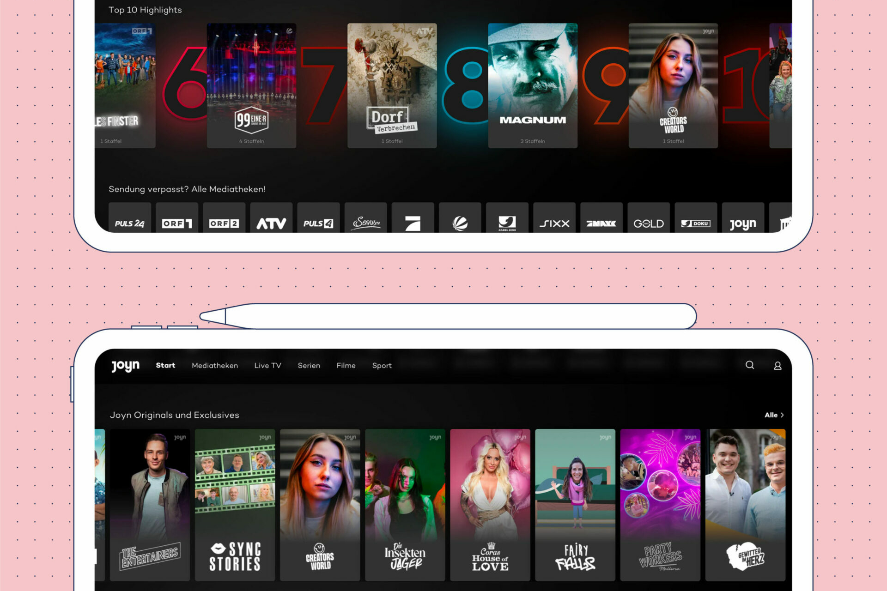
Task: Open Die Insektenjäger poster
Action: [405, 505]
